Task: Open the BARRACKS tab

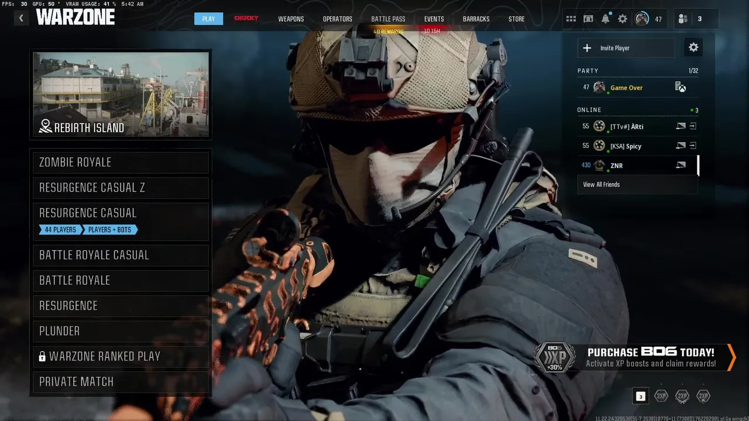Action: tap(476, 19)
